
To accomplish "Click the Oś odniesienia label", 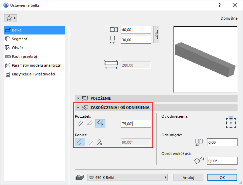I will click(175, 116).
